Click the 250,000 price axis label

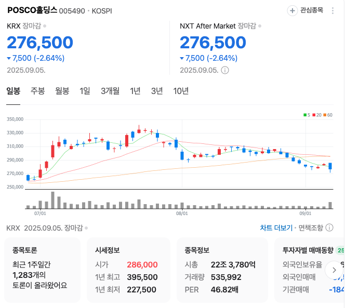tap(15, 187)
